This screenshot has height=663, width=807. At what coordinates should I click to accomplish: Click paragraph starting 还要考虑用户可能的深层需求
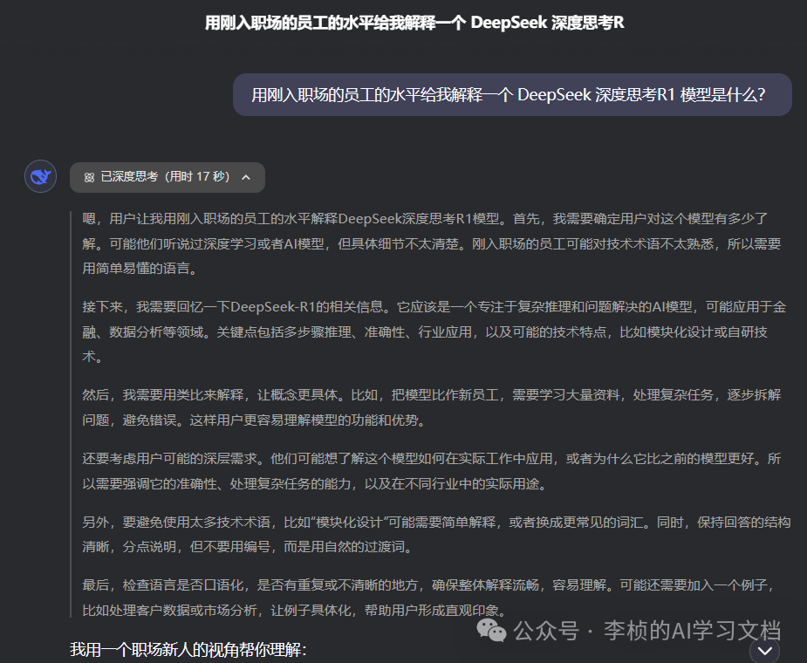[x=431, y=471]
